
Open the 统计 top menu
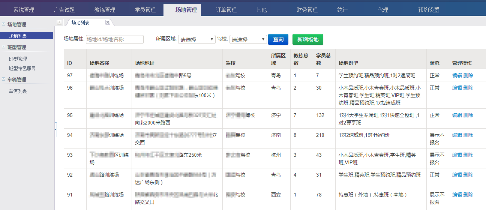pyautogui.click(x=342, y=10)
